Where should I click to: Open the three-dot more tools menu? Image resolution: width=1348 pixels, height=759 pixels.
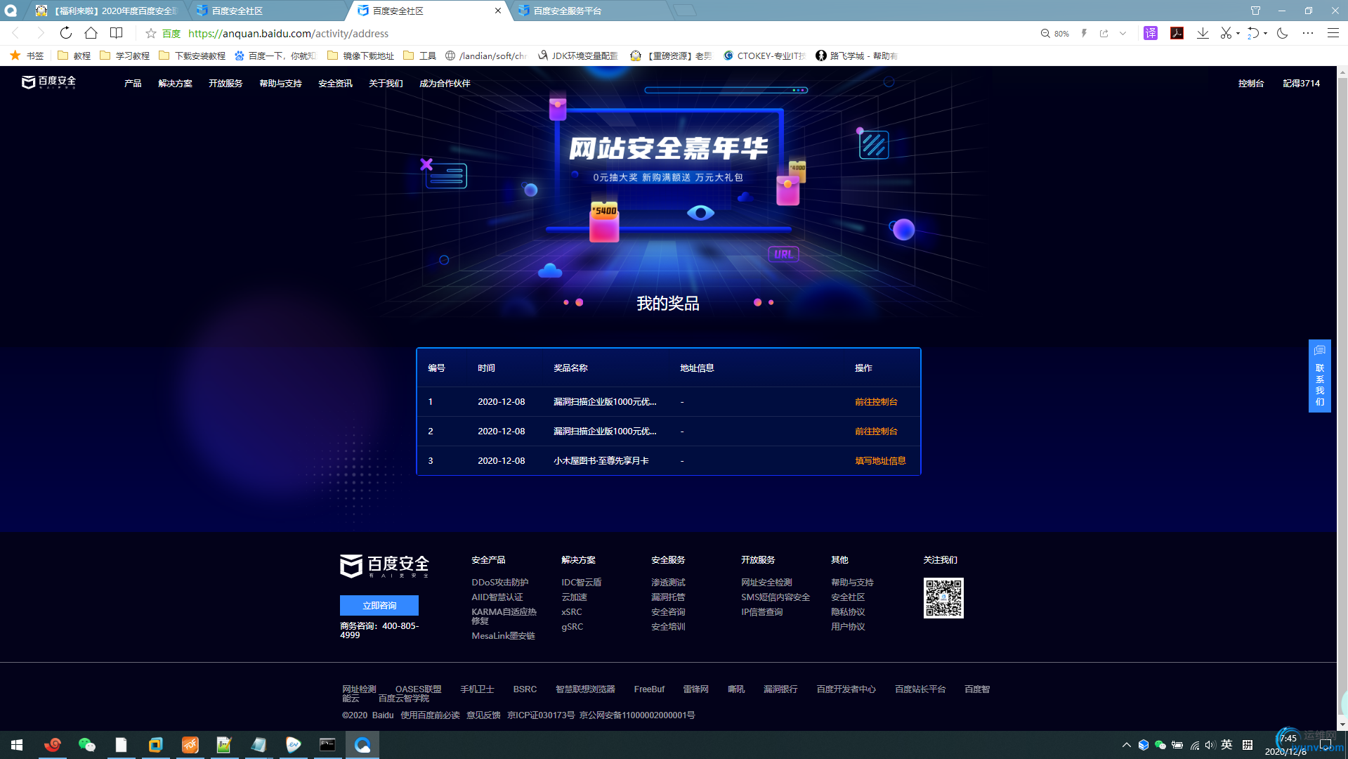[1307, 33]
